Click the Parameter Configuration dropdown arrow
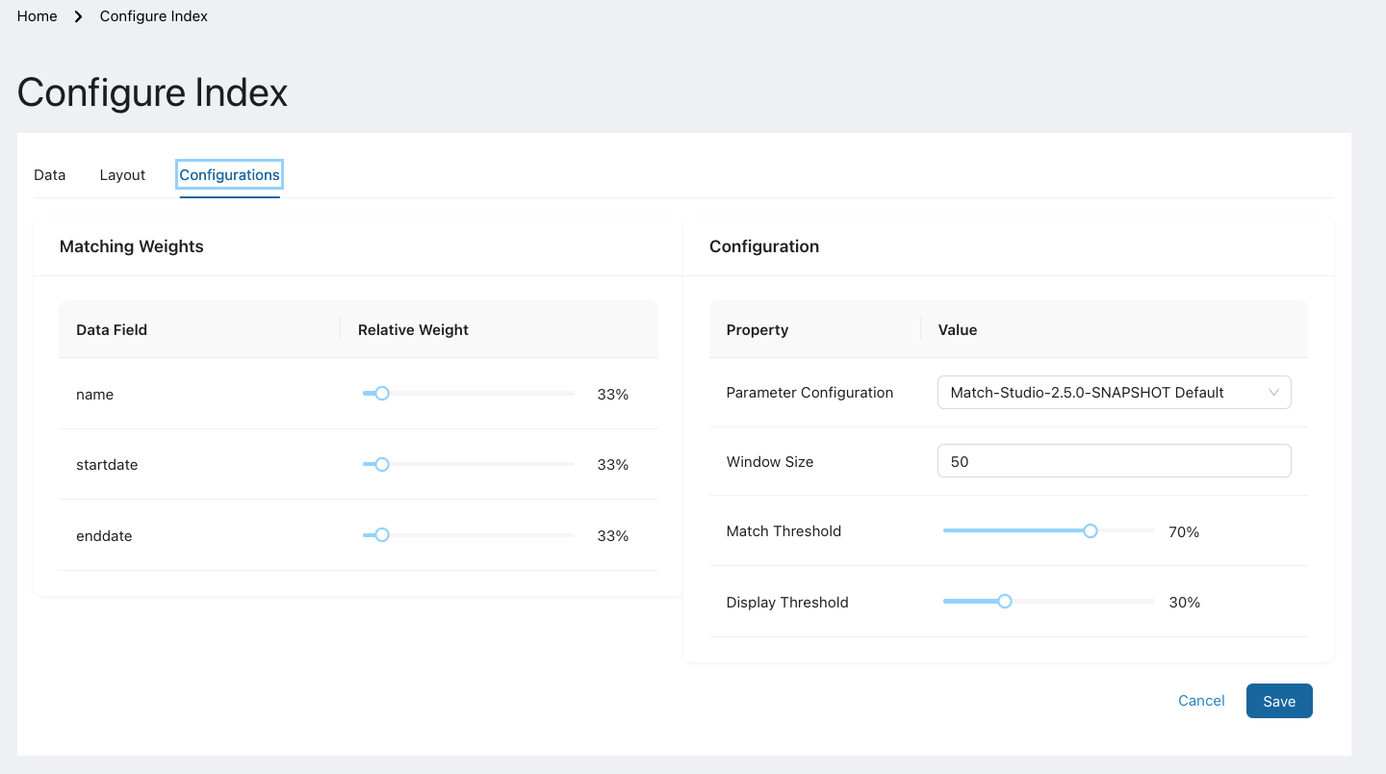The image size is (1386, 774). tap(1273, 392)
